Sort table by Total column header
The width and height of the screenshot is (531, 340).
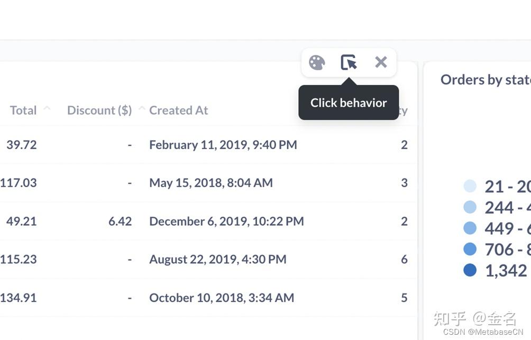pyautogui.click(x=23, y=111)
